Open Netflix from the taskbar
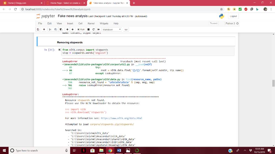The width and height of the screenshot is (275, 154). click(x=83, y=150)
